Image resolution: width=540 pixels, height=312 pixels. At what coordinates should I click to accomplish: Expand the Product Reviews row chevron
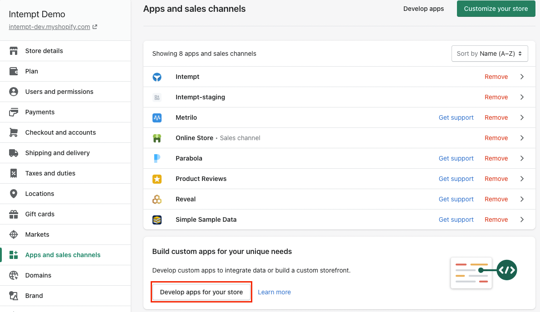522,179
